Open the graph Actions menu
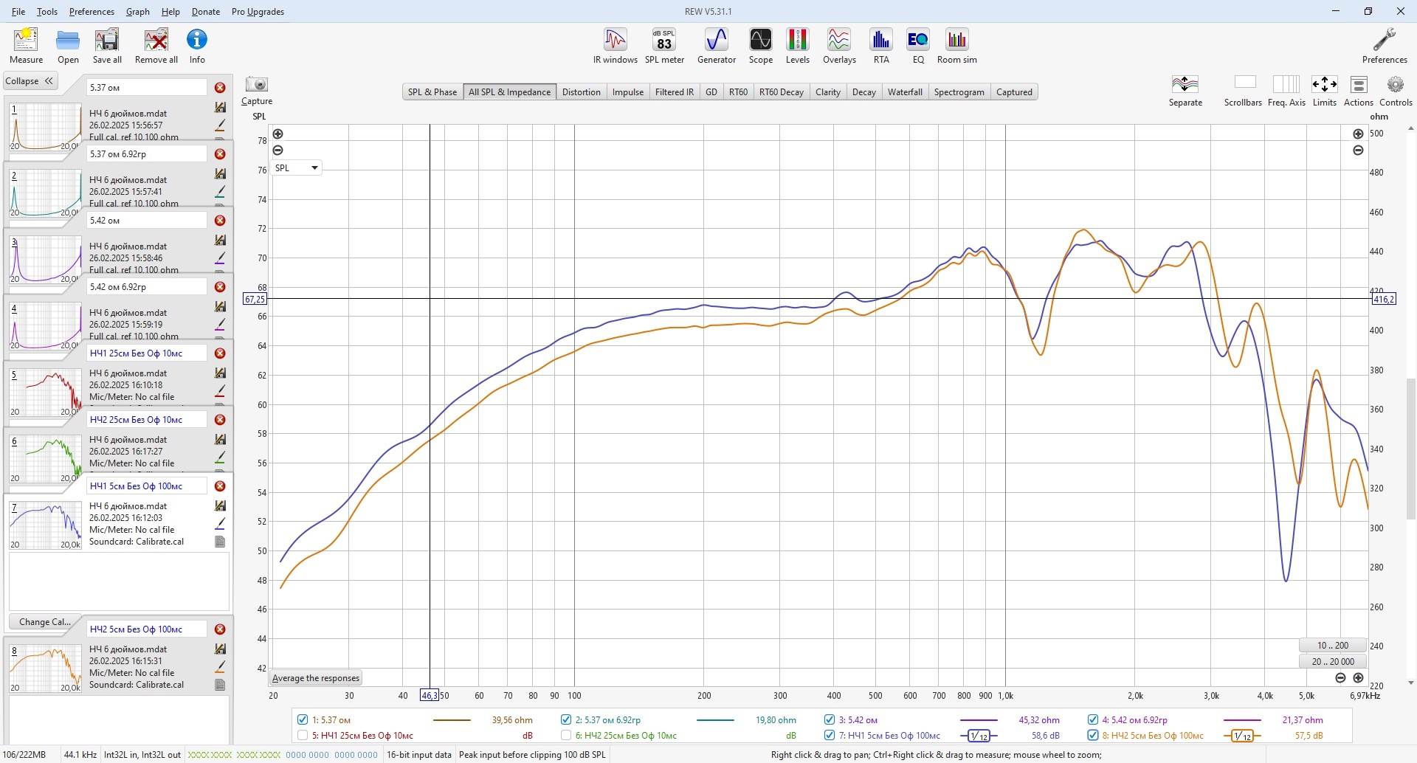Viewport: 1417px width, 763px height. pos(1359,92)
